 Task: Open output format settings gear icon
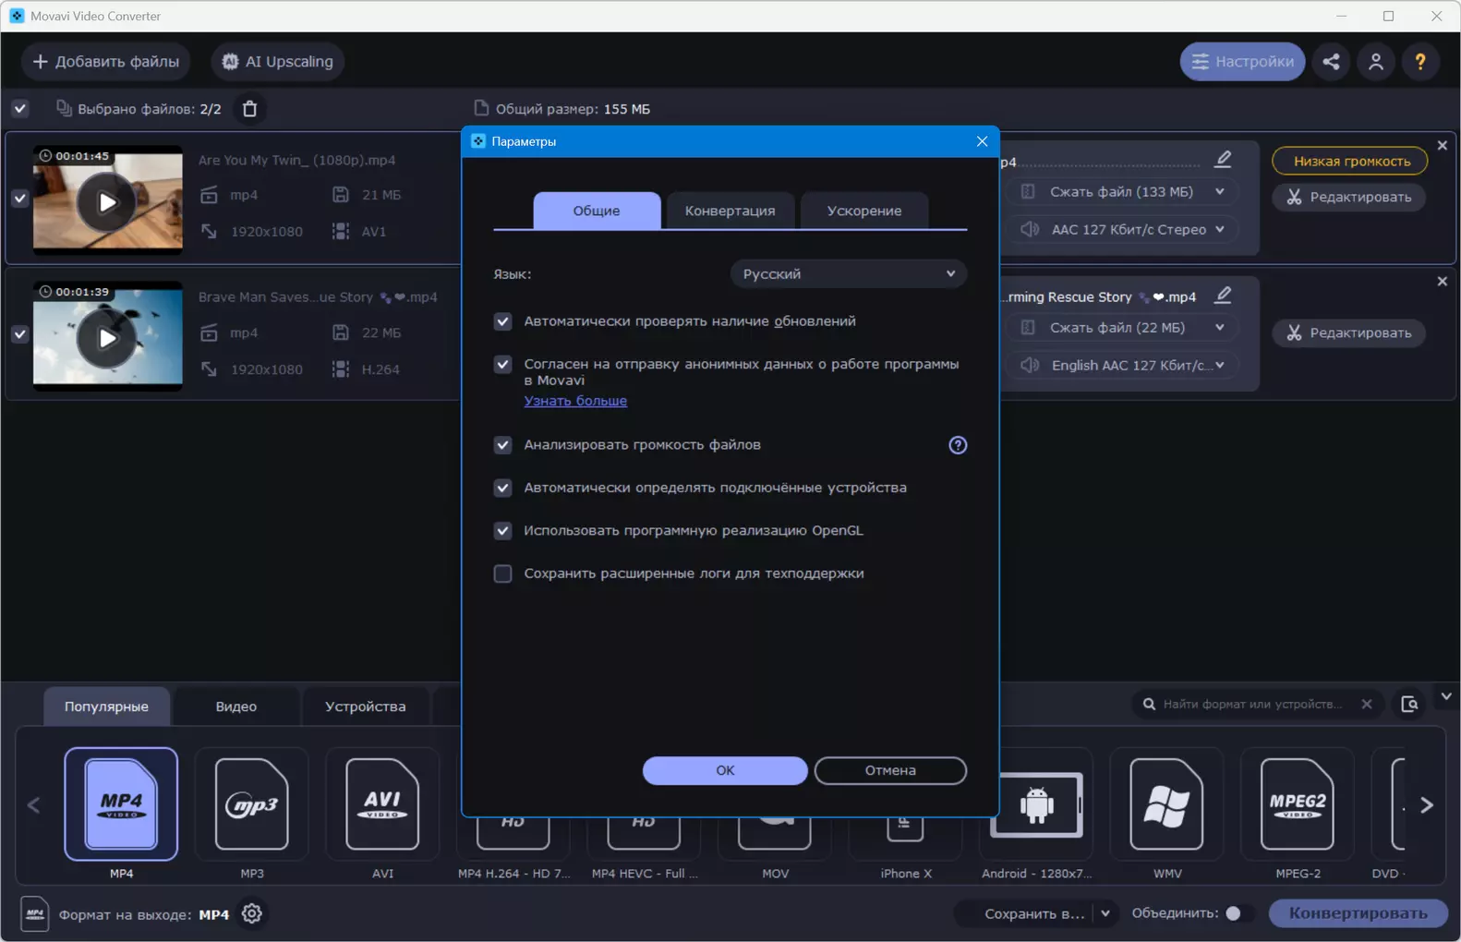pos(251,913)
